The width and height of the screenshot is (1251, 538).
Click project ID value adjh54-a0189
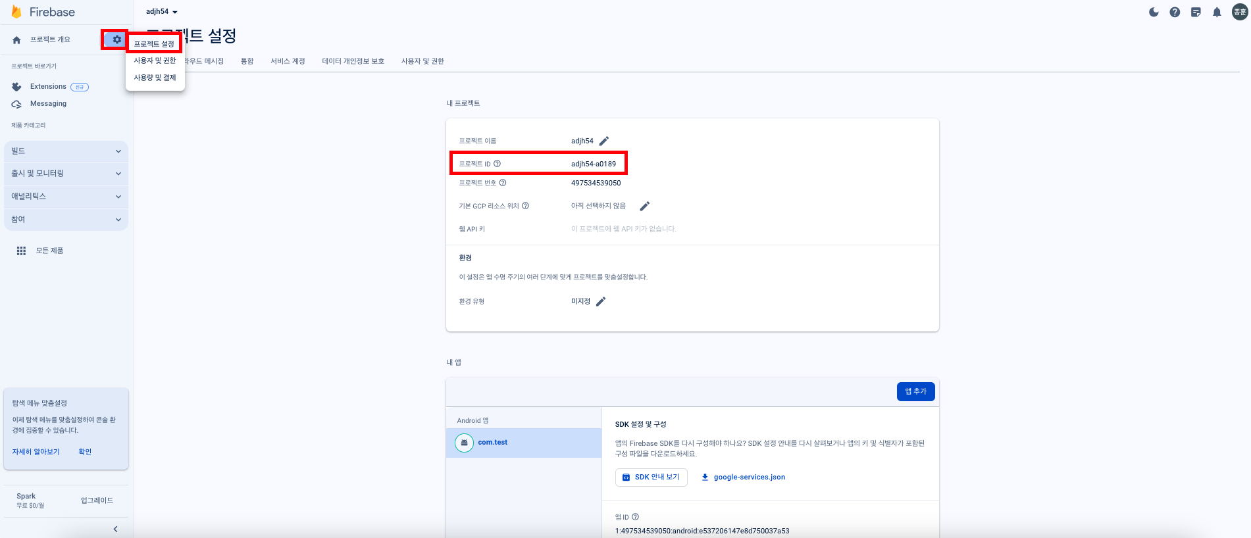click(x=594, y=164)
